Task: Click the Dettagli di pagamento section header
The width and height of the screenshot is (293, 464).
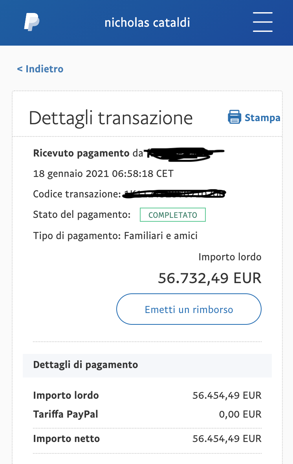Action: [86, 365]
